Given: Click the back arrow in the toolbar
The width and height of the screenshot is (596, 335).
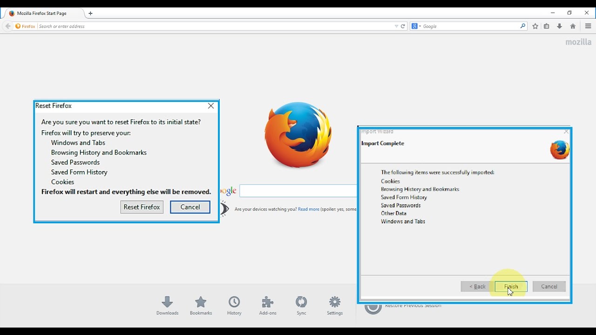Looking at the screenshot, I should pos(7,26).
